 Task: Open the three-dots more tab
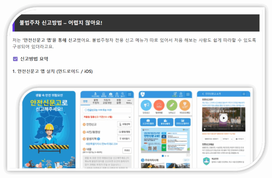129,101
